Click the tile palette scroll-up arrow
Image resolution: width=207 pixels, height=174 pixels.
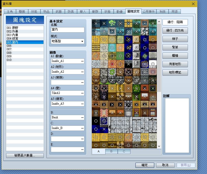[x=159, y=22]
